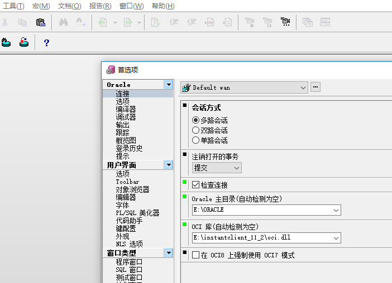Select 键配置 in the preferences tree
This screenshot has width=392, height=283.
click(126, 228)
